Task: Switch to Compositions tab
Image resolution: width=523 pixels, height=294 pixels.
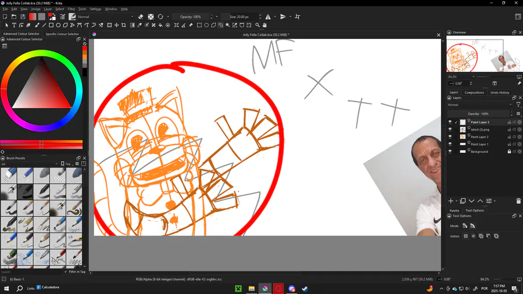Action: [x=474, y=92]
